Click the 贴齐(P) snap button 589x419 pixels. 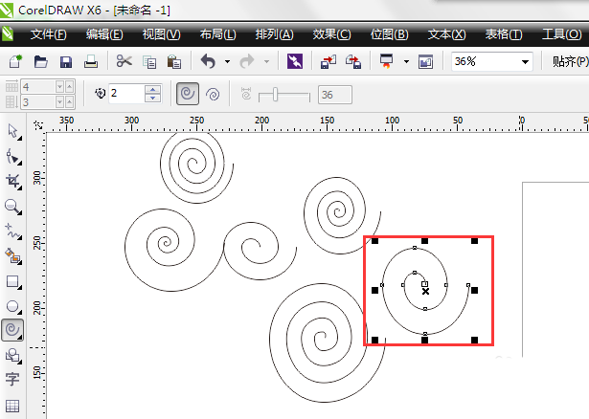pos(570,61)
